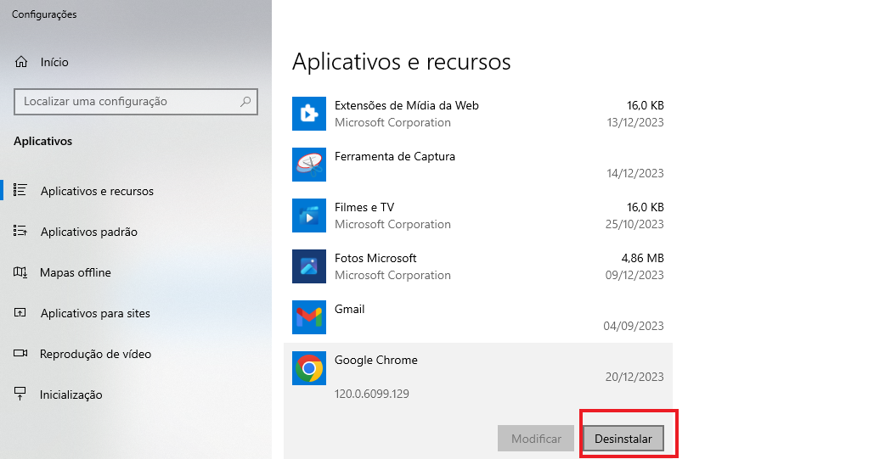Click the Mapas offline map icon
This screenshot has width=891, height=459.
coord(20,272)
